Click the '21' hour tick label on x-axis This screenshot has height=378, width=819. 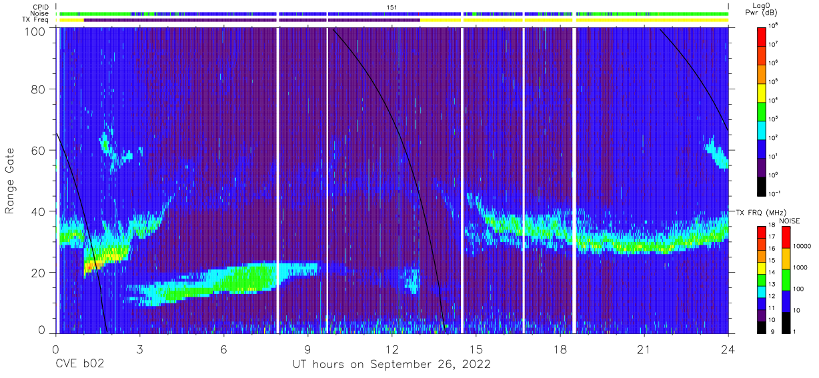[644, 349]
